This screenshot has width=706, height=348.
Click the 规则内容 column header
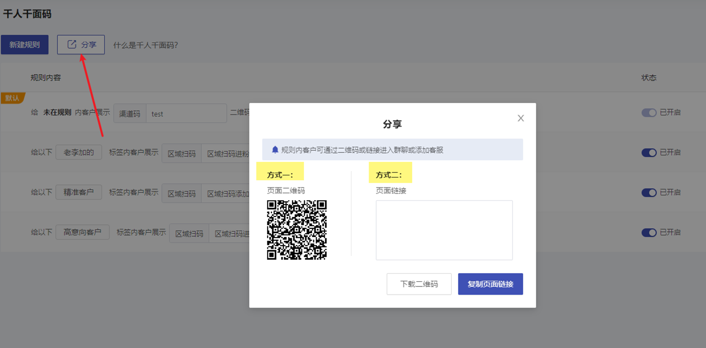tap(46, 78)
